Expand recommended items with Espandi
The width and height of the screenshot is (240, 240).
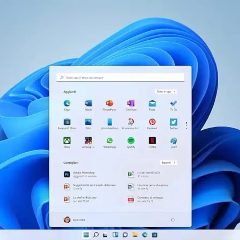coord(168,163)
